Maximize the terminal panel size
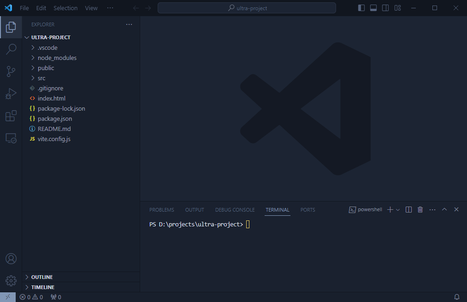The image size is (467, 302). coord(444,209)
